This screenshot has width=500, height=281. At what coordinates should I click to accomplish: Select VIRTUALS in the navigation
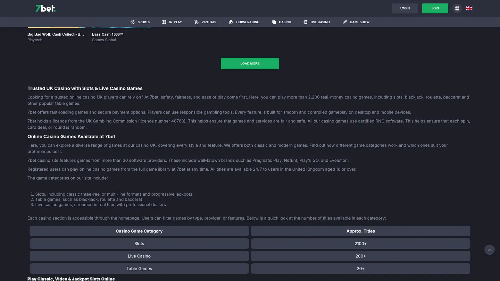point(209,22)
